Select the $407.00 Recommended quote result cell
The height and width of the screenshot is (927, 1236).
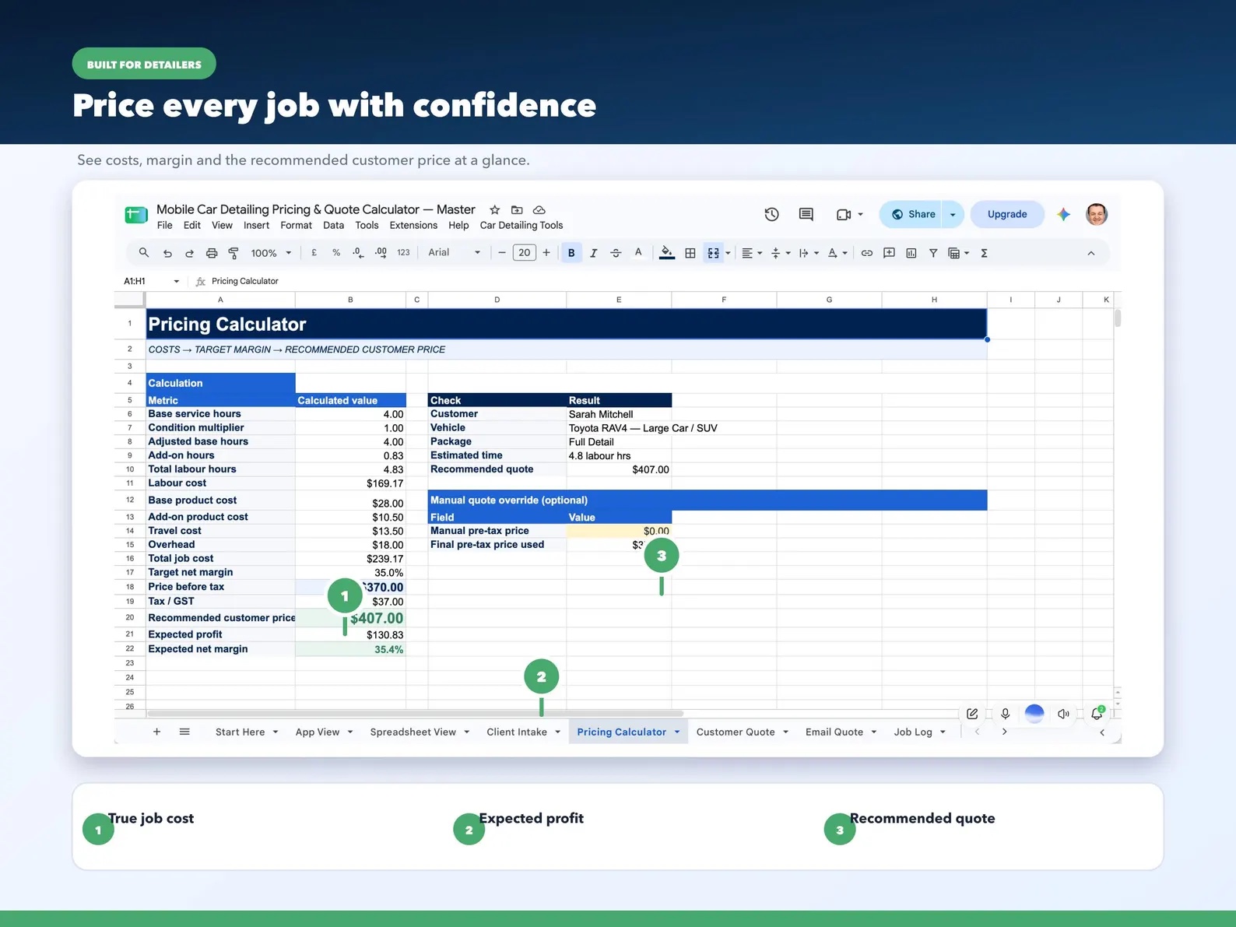(619, 469)
